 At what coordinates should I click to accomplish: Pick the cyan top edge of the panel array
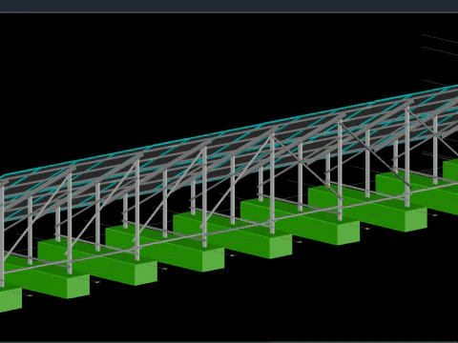(229, 131)
